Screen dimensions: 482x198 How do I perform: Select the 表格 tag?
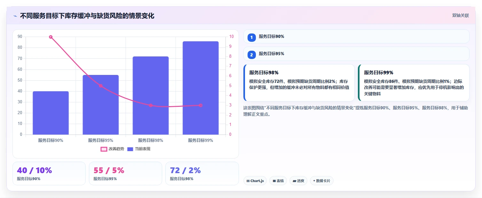[278, 181]
